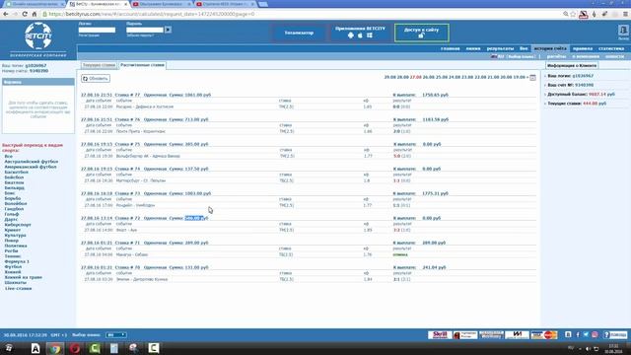Open the результаты menu item
Image resolution: width=631 pixels, height=355 pixels.
click(x=500, y=48)
